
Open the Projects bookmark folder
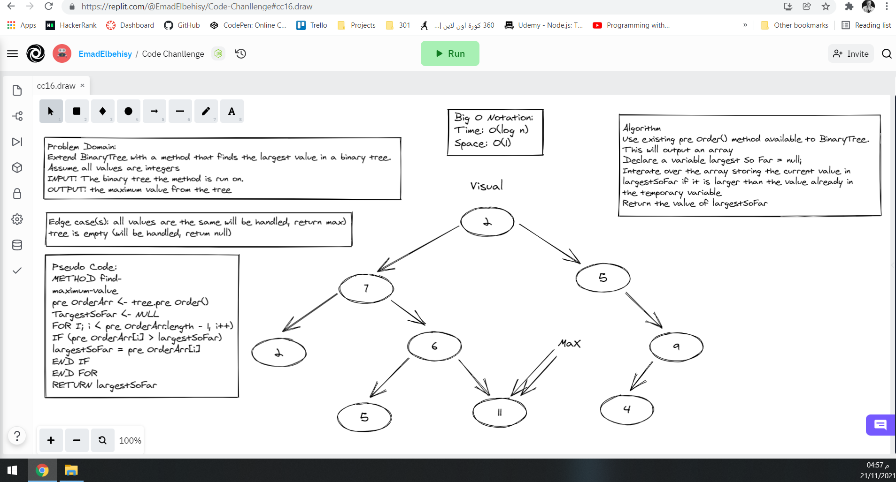(357, 25)
